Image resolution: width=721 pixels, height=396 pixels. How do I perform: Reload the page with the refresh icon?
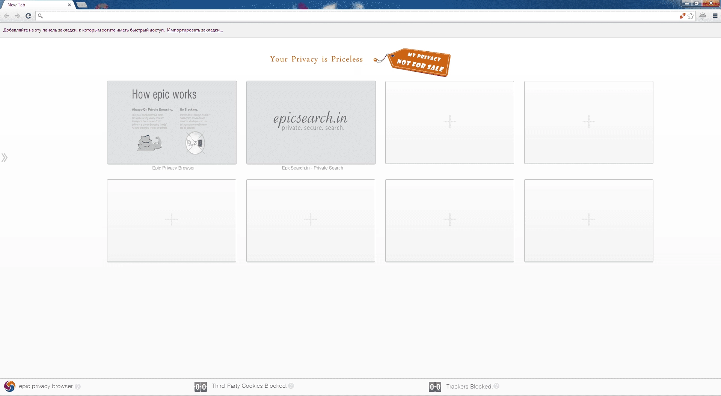coord(28,16)
